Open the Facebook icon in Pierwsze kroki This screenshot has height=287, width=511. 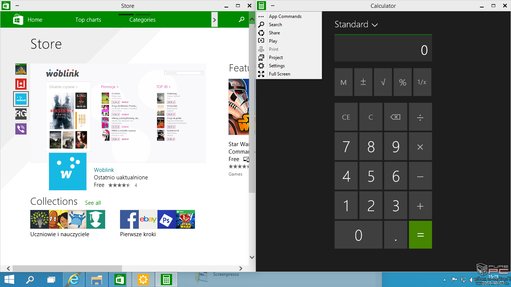click(x=129, y=219)
